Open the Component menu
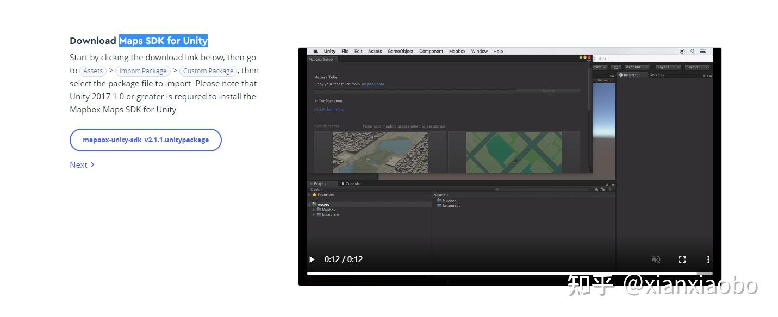This screenshot has width=778, height=317. 431,52
